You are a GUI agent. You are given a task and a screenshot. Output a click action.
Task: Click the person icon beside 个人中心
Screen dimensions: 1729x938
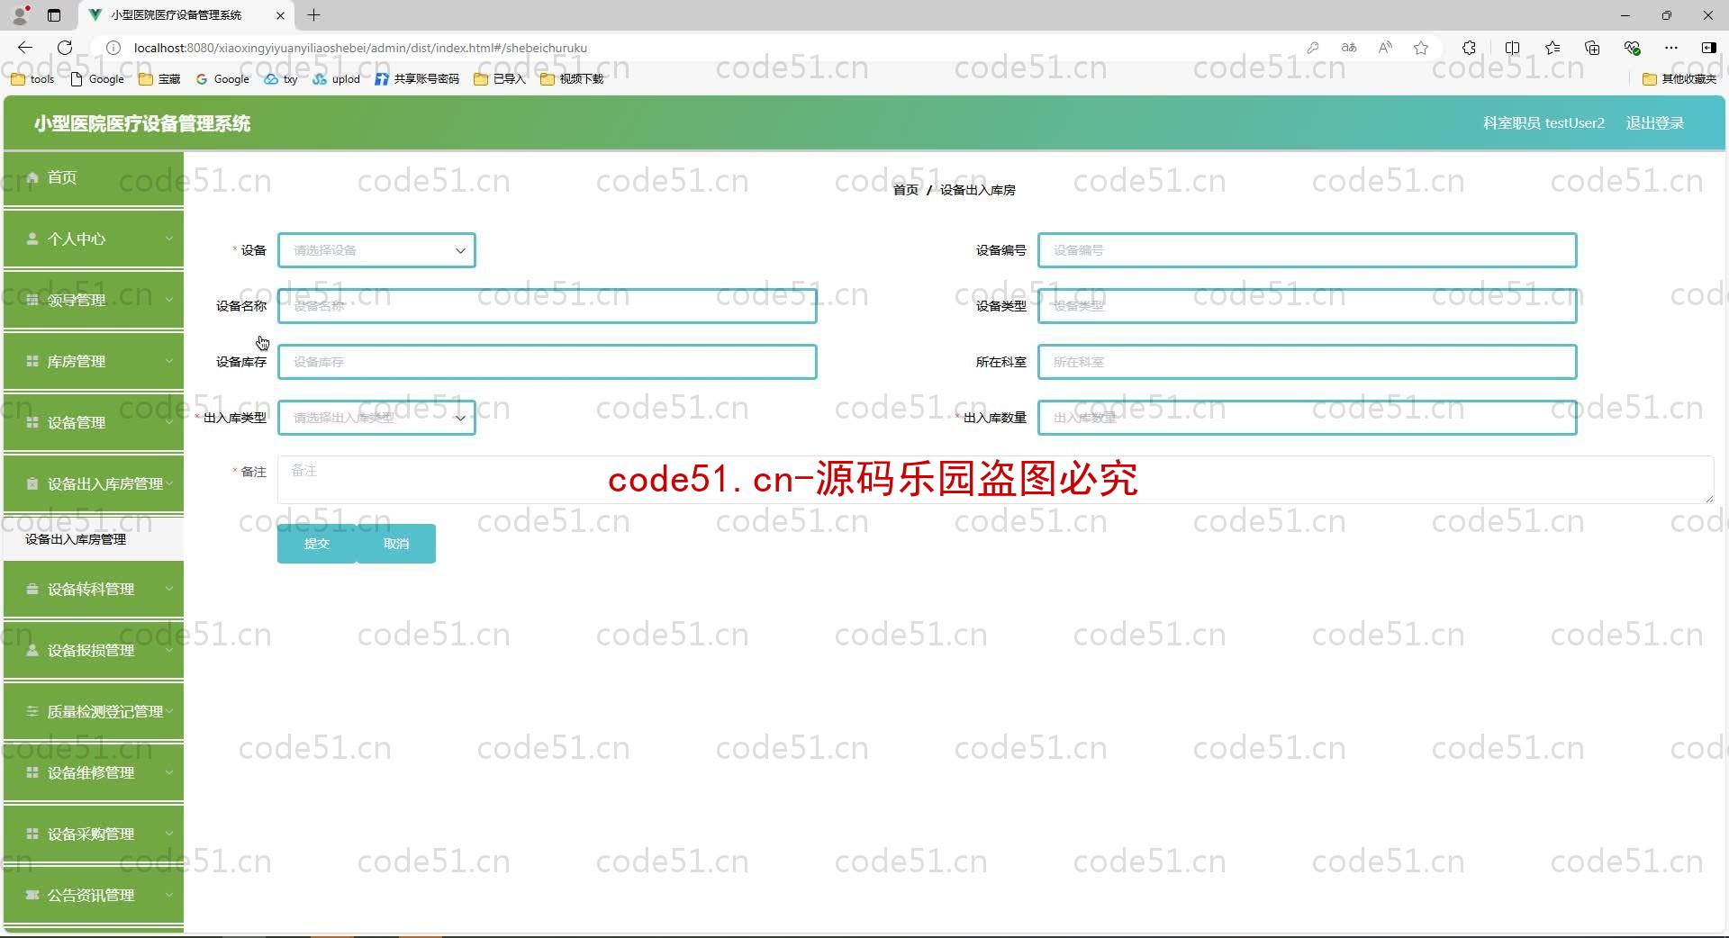point(32,239)
